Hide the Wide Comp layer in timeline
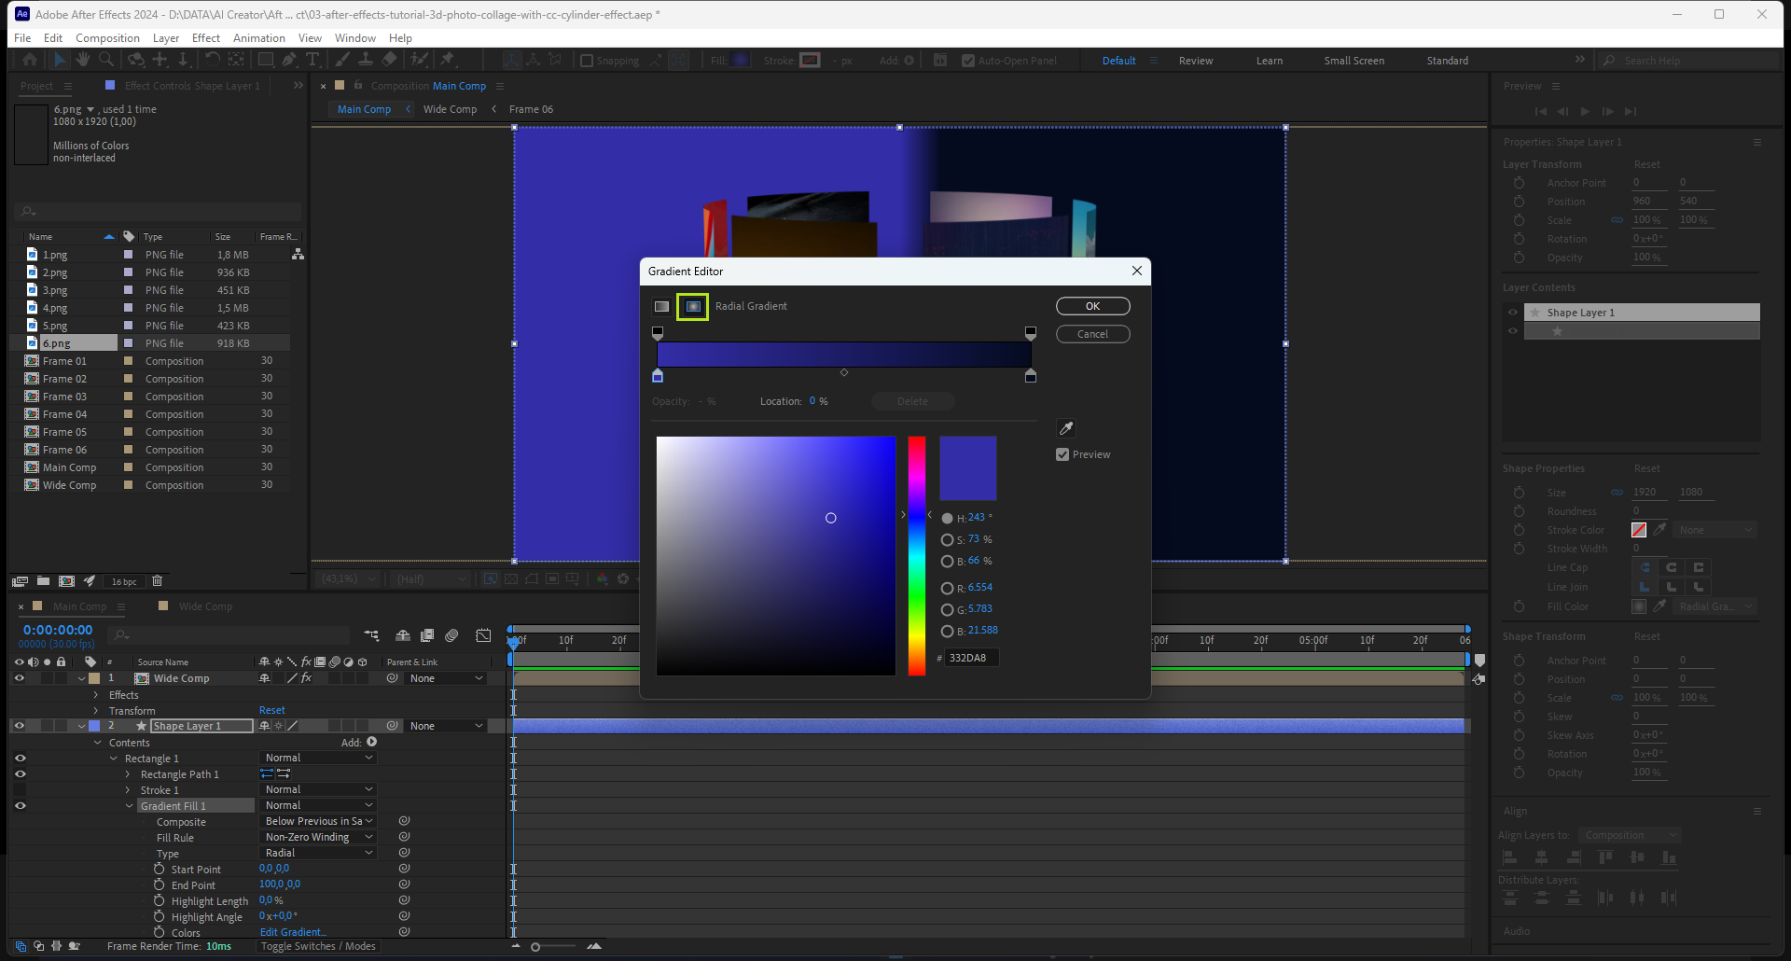 (20, 678)
